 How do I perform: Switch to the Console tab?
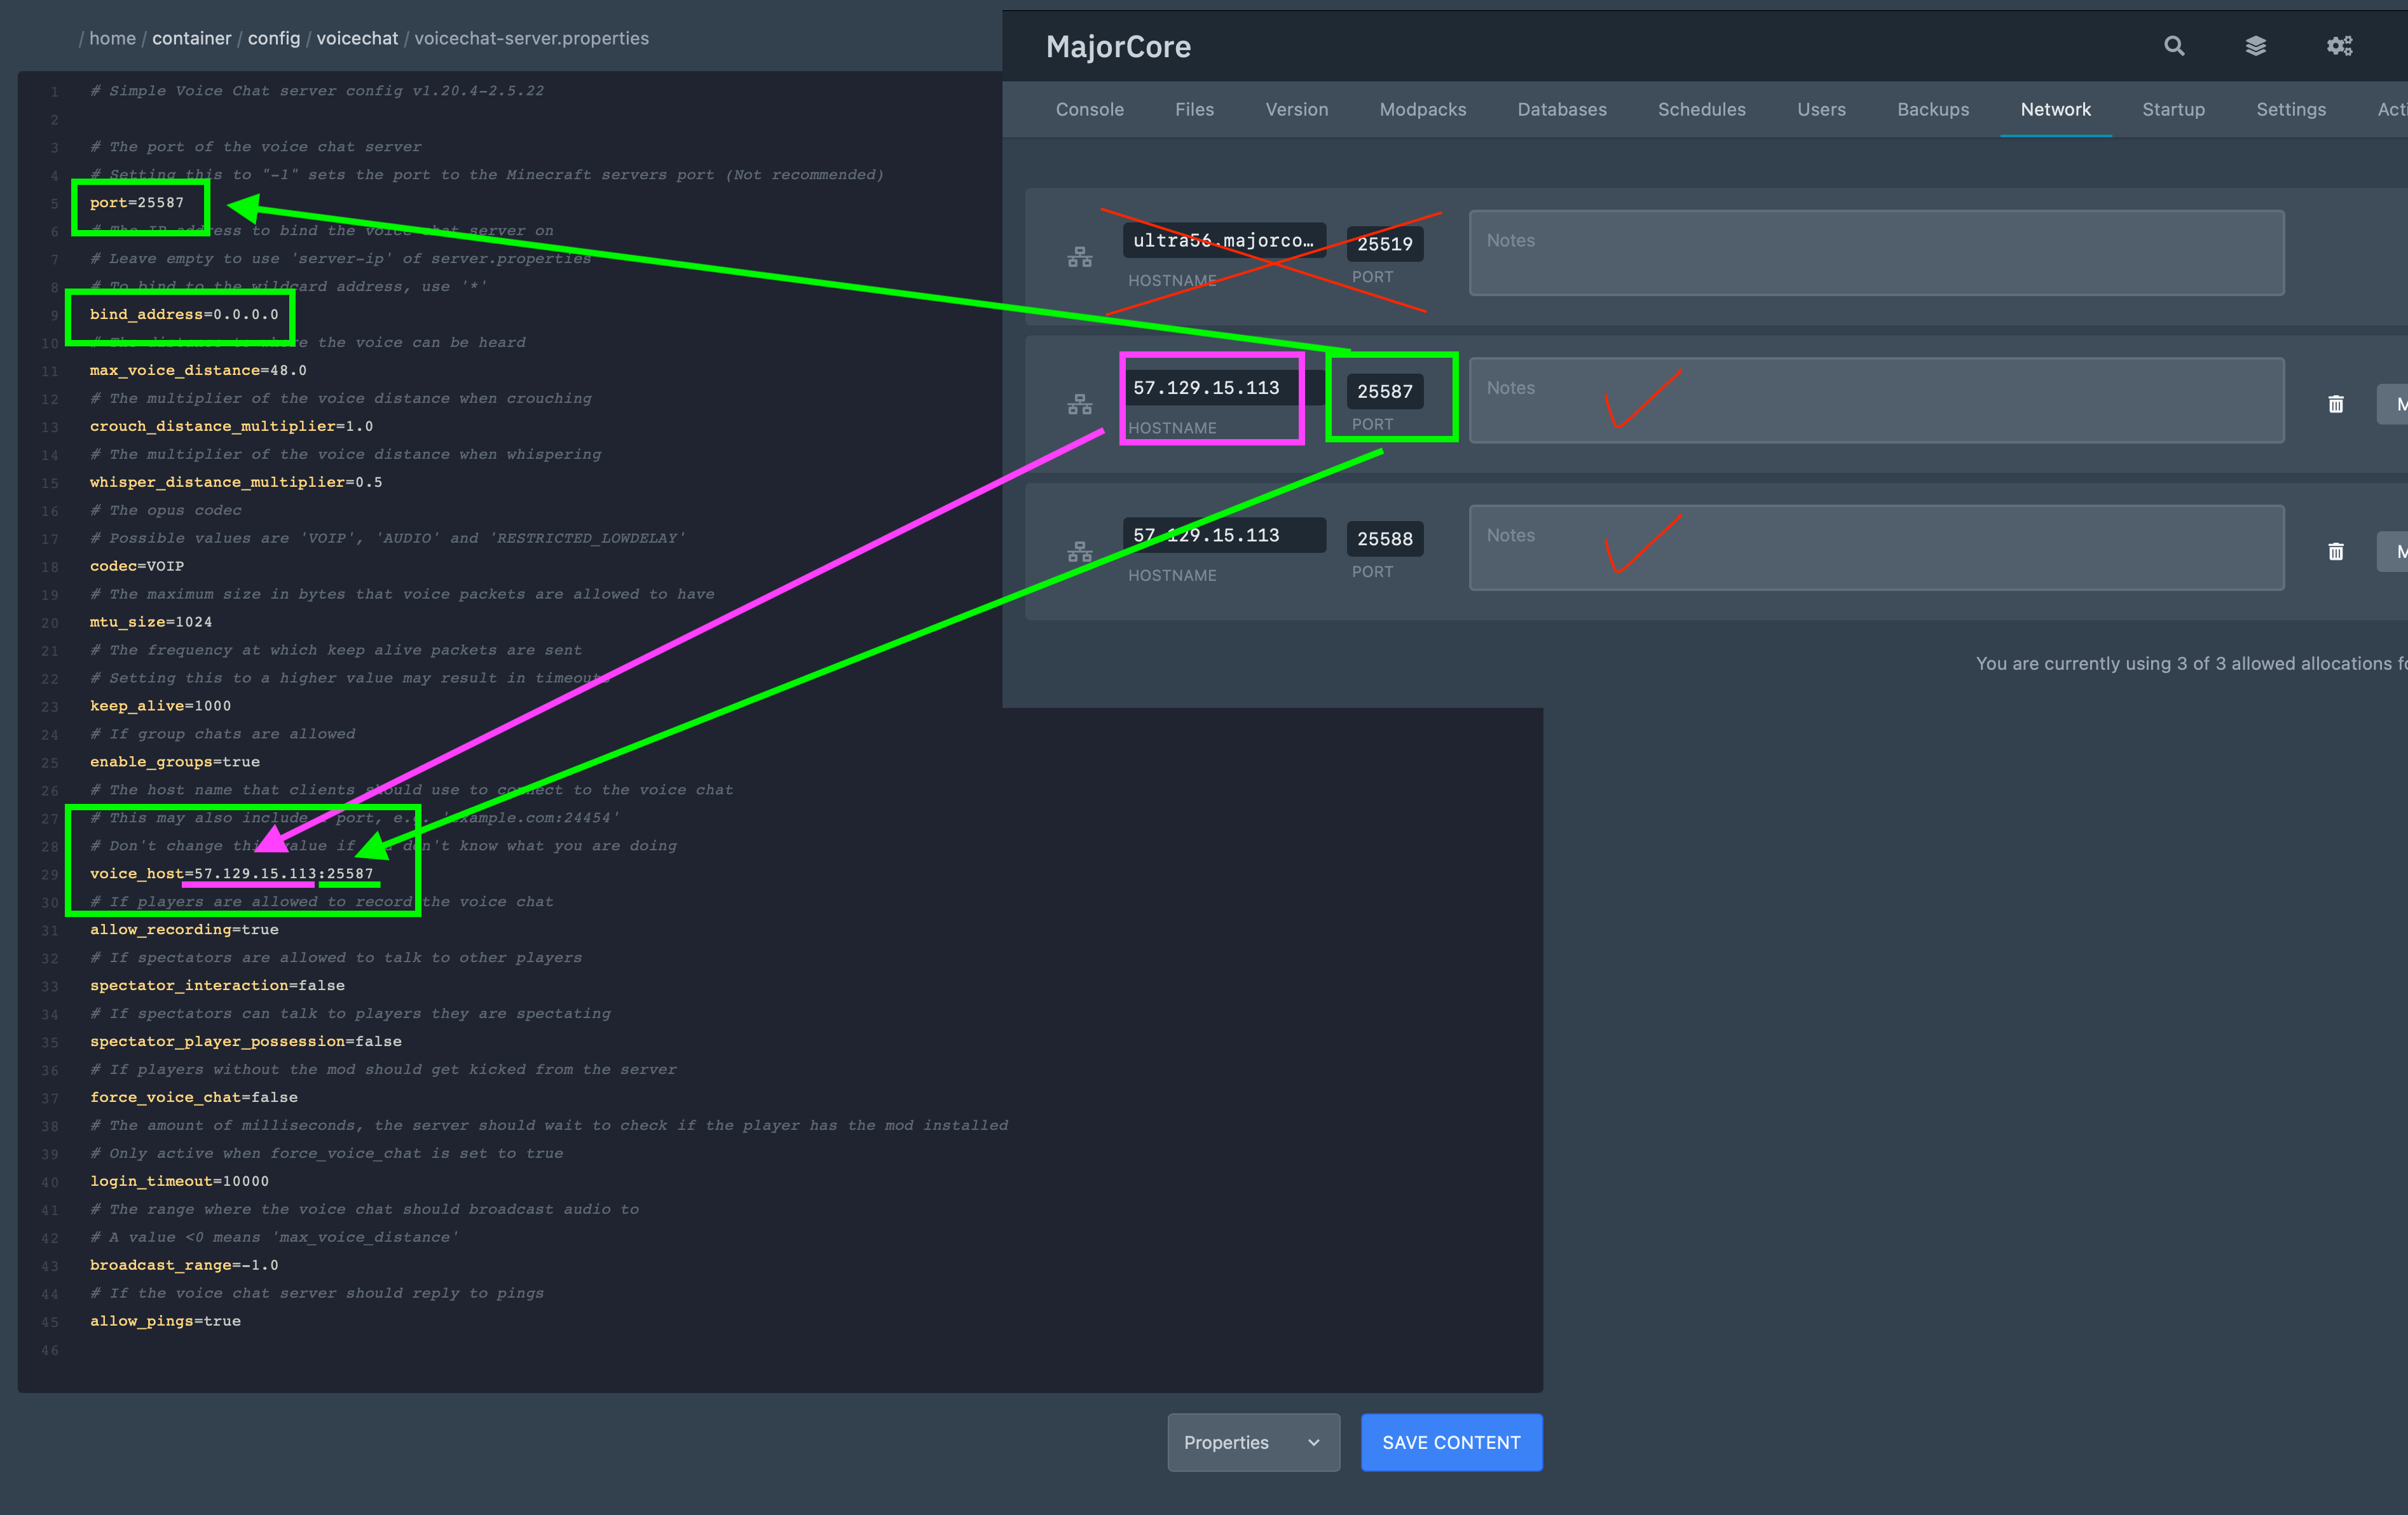(1089, 110)
